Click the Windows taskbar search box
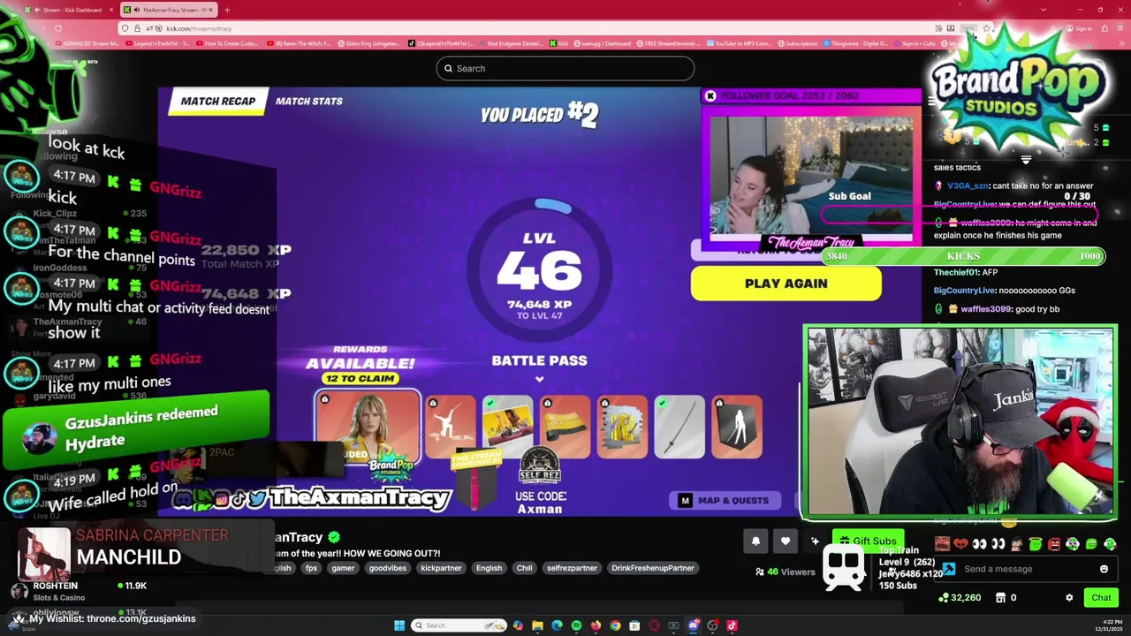The image size is (1131, 636). [x=459, y=625]
